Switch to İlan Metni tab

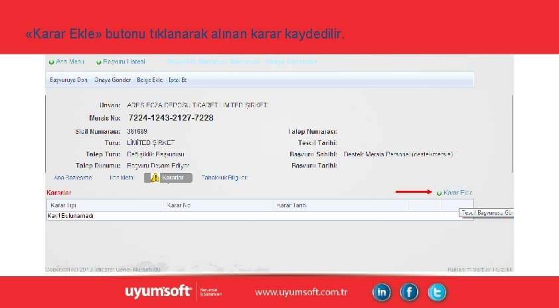[x=122, y=178]
